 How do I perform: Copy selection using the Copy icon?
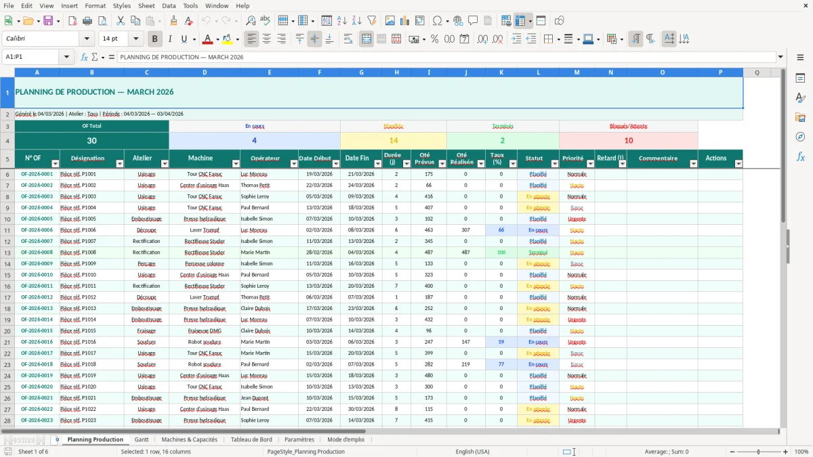(x=135, y=21)
